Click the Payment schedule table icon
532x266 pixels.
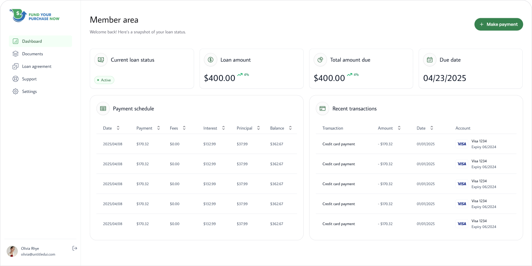pos(103,108)
